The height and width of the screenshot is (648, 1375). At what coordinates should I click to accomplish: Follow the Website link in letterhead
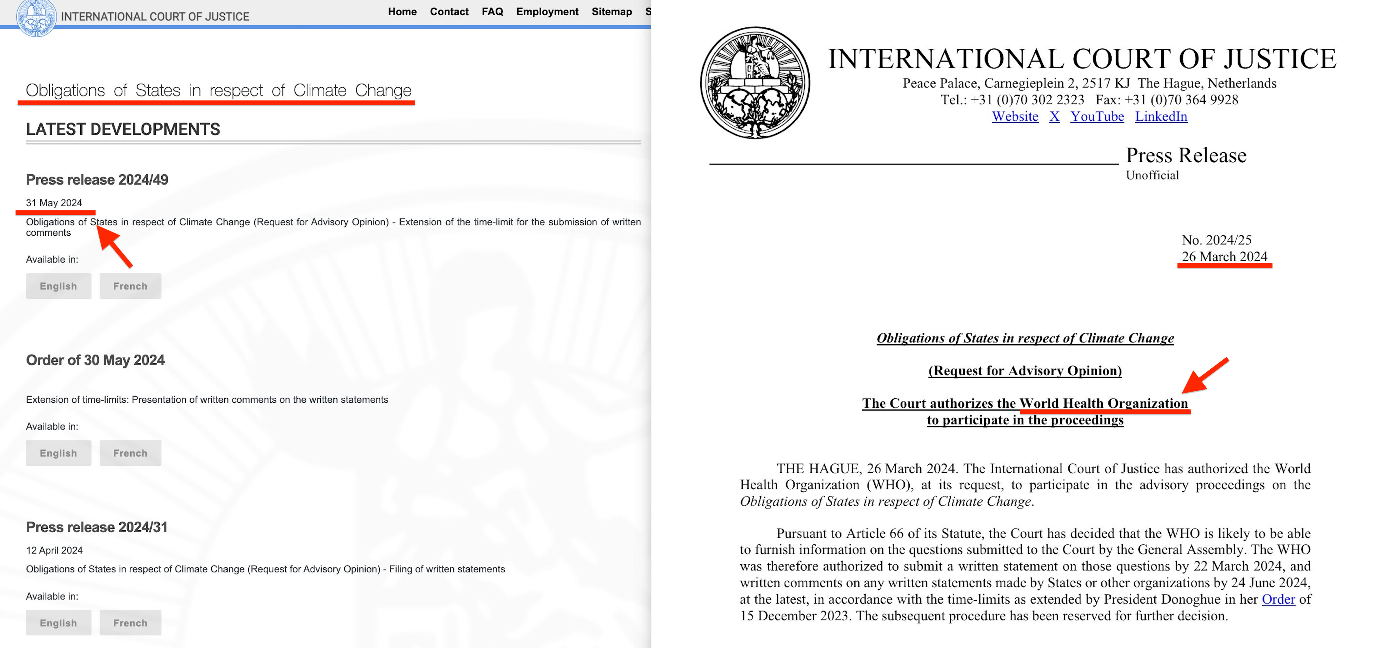(x=1015, y=116)
